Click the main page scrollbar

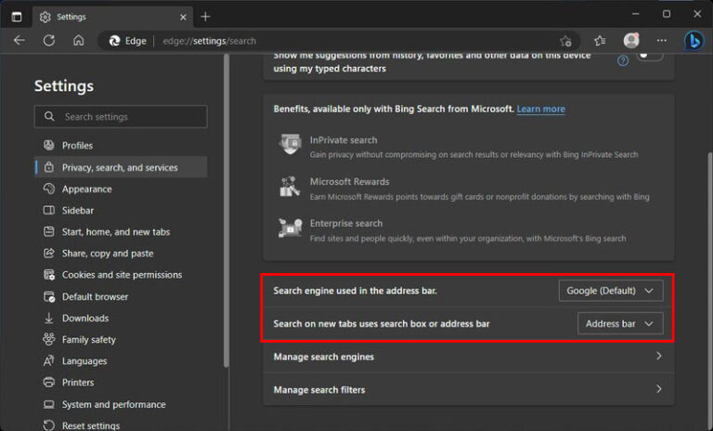point(710,292)
